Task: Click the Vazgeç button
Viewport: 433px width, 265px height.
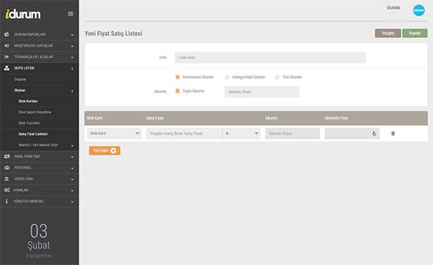Action: (x=387, y=33)
